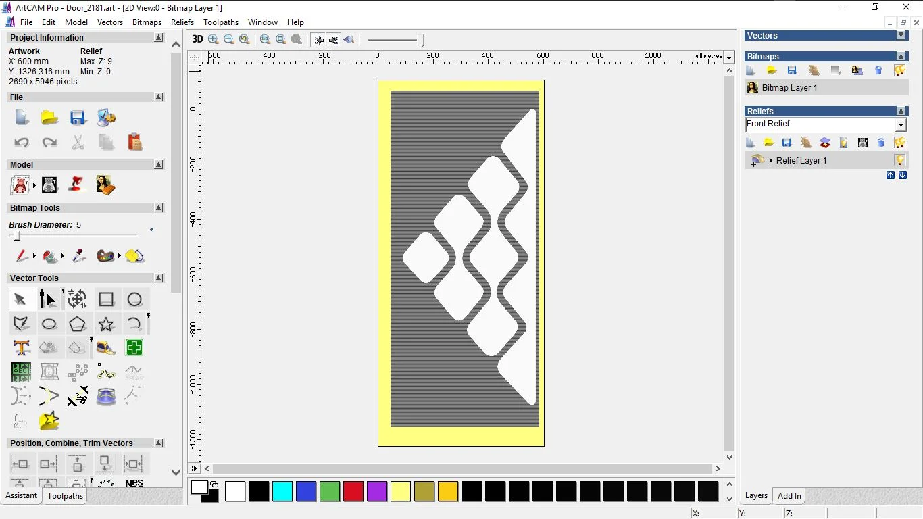Switch to 3D view button
This screenshot has width=923, height=519.
coord(197,39)
